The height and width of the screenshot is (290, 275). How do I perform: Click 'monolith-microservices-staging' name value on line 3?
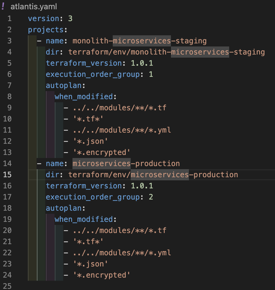click(x=140, y=41)
